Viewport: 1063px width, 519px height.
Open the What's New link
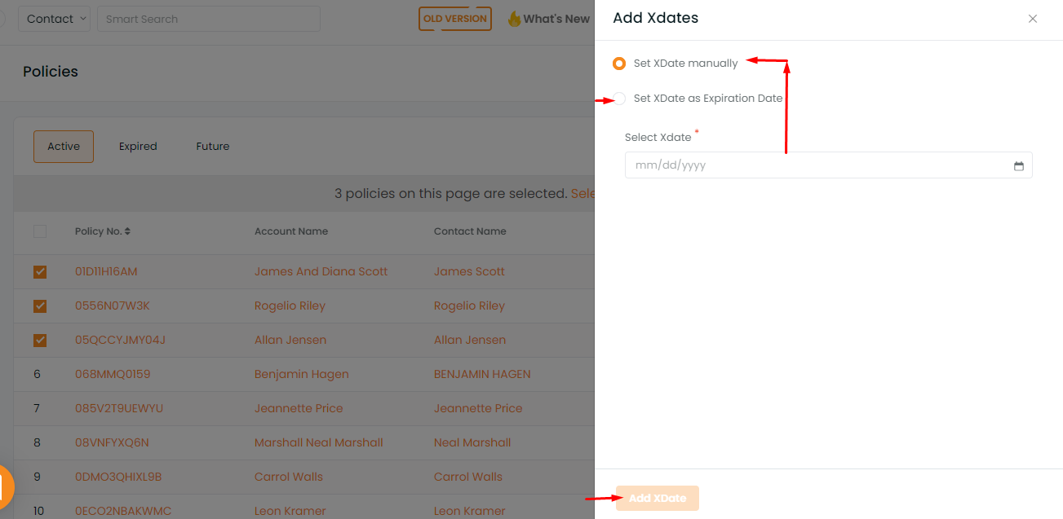(556, 19)
